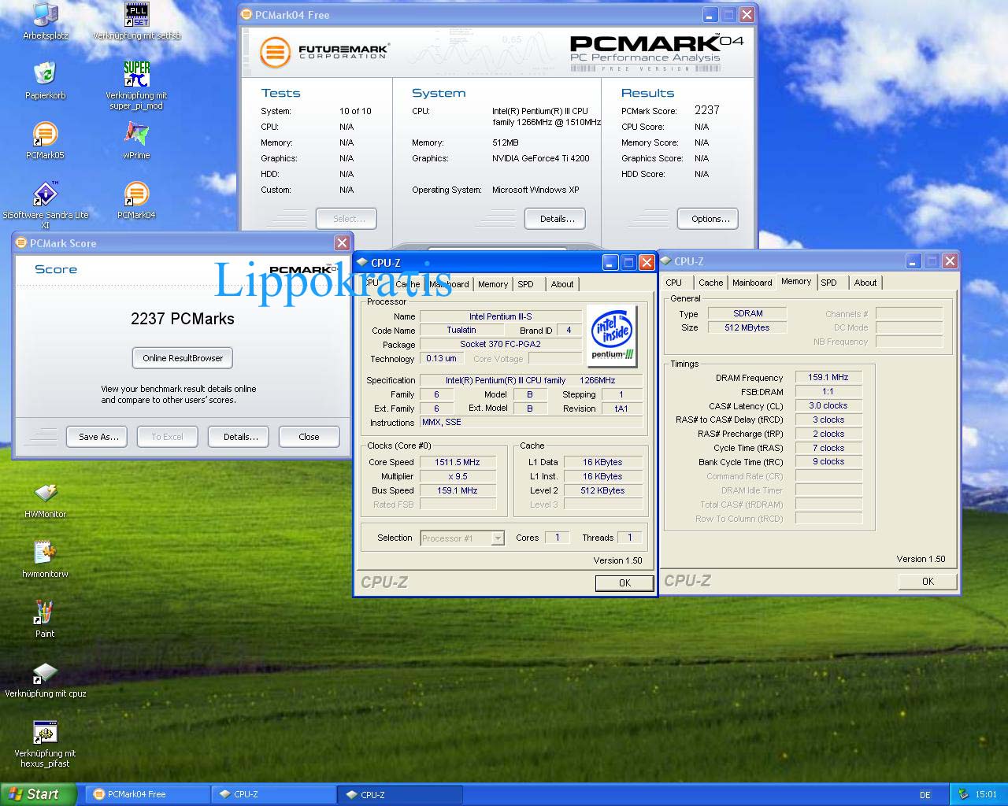1008x806 pixels.
Task: Switch to Memory tab in front CPU-Z
Action: [x=492, y=284]
